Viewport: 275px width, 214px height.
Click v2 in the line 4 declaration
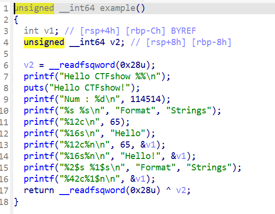point(115,42)
